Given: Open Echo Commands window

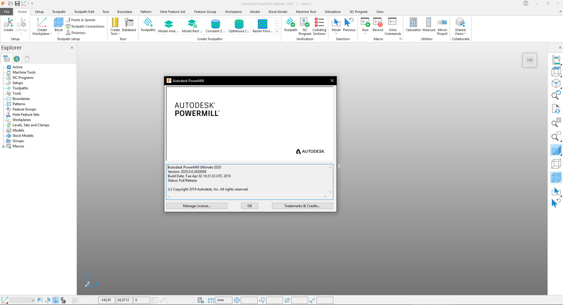Looking at the screenshot, I should (x=393, y=26).
